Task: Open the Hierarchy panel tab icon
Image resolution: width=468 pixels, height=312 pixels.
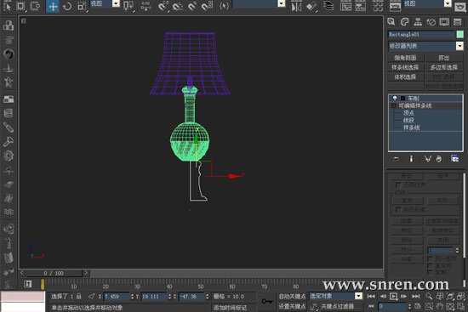Action: click(x=418, y=22)
